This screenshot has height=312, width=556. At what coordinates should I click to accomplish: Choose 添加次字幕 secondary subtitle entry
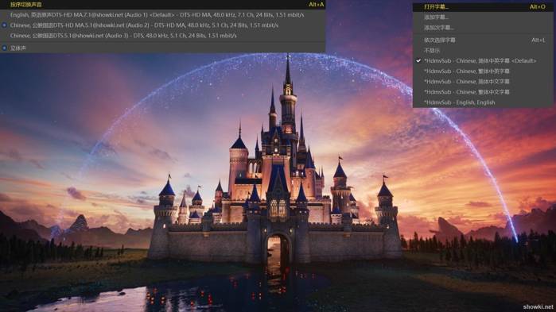click(x=483, y=27)
